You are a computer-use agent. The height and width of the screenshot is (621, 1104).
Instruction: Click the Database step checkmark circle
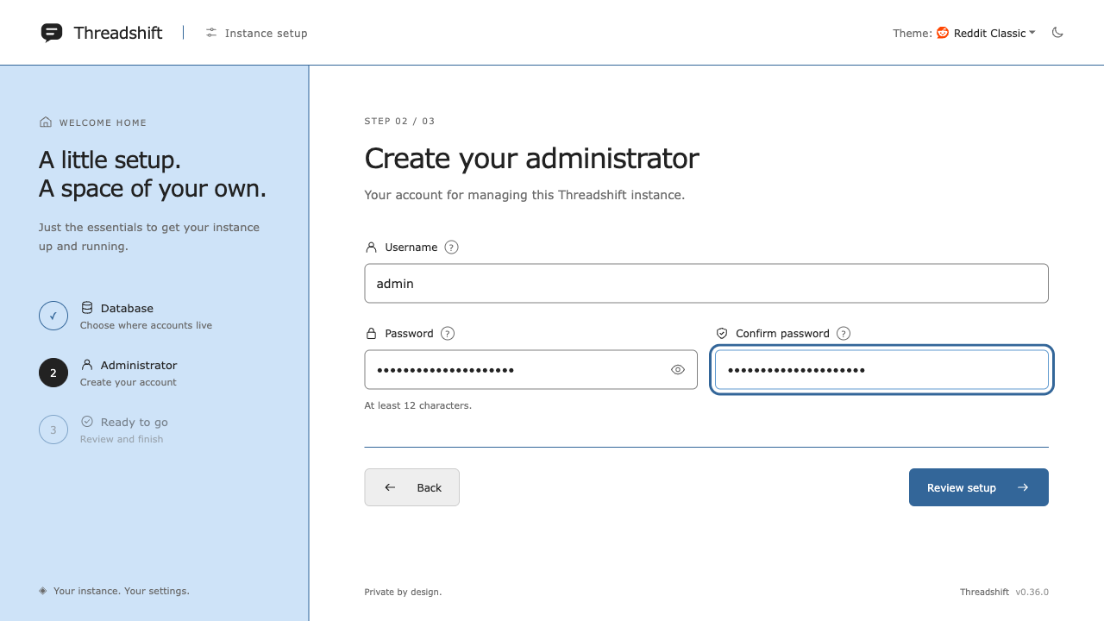[x=53, y=316]
